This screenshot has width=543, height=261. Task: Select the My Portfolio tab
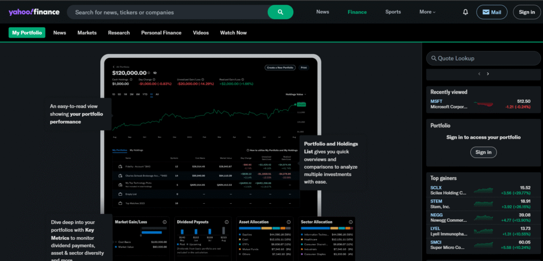pyautogui.click(x=27, y=32)
